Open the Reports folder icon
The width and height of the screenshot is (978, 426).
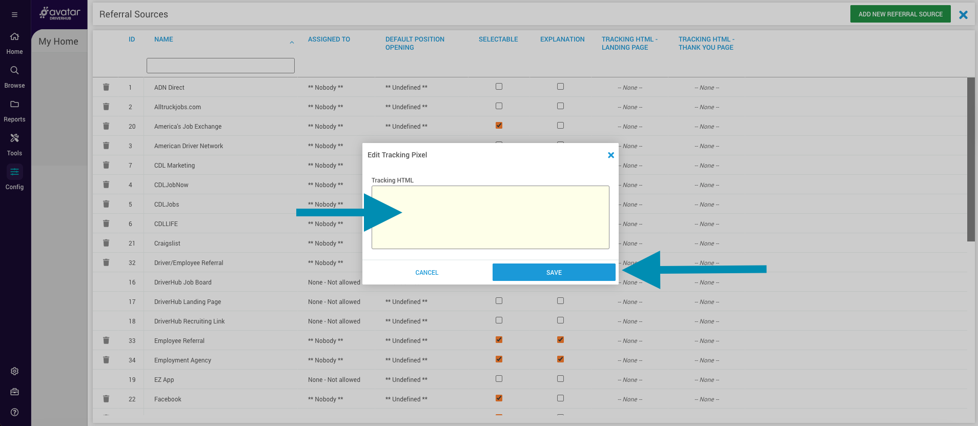14,105
